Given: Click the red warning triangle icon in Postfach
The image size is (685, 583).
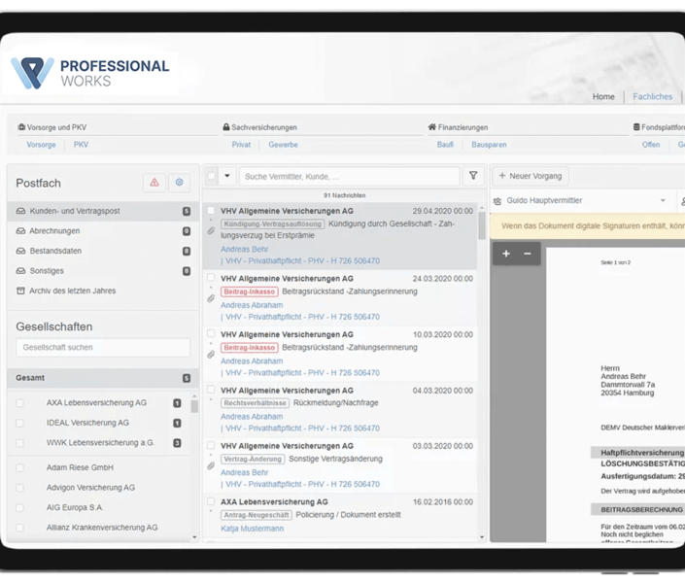Looking at the screenshot, I should [154, 183].
